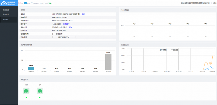Click the online host count link 0
Image resolution: width=217 pixels, height=105 pixels.
(x=53, y=34)
